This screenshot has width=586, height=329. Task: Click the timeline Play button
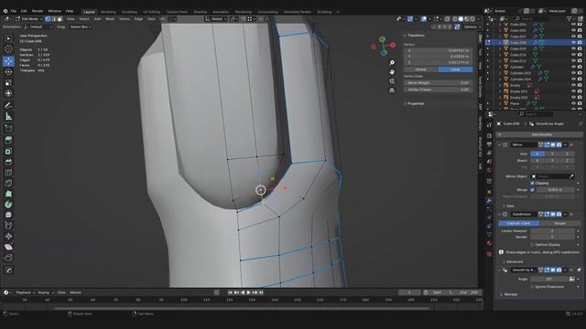pyautogui.click(x=248, y=292)
